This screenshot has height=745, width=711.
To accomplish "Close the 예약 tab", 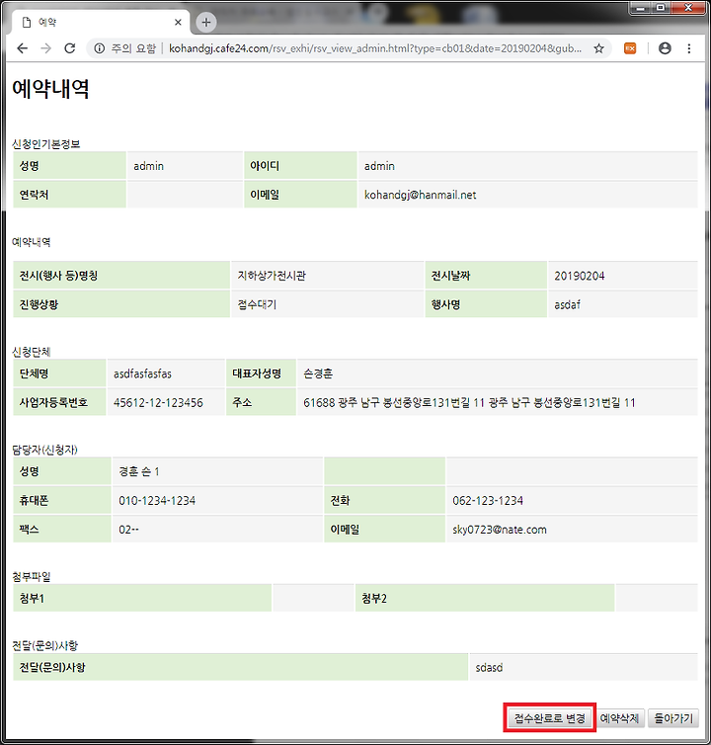I will click(178, 23).
